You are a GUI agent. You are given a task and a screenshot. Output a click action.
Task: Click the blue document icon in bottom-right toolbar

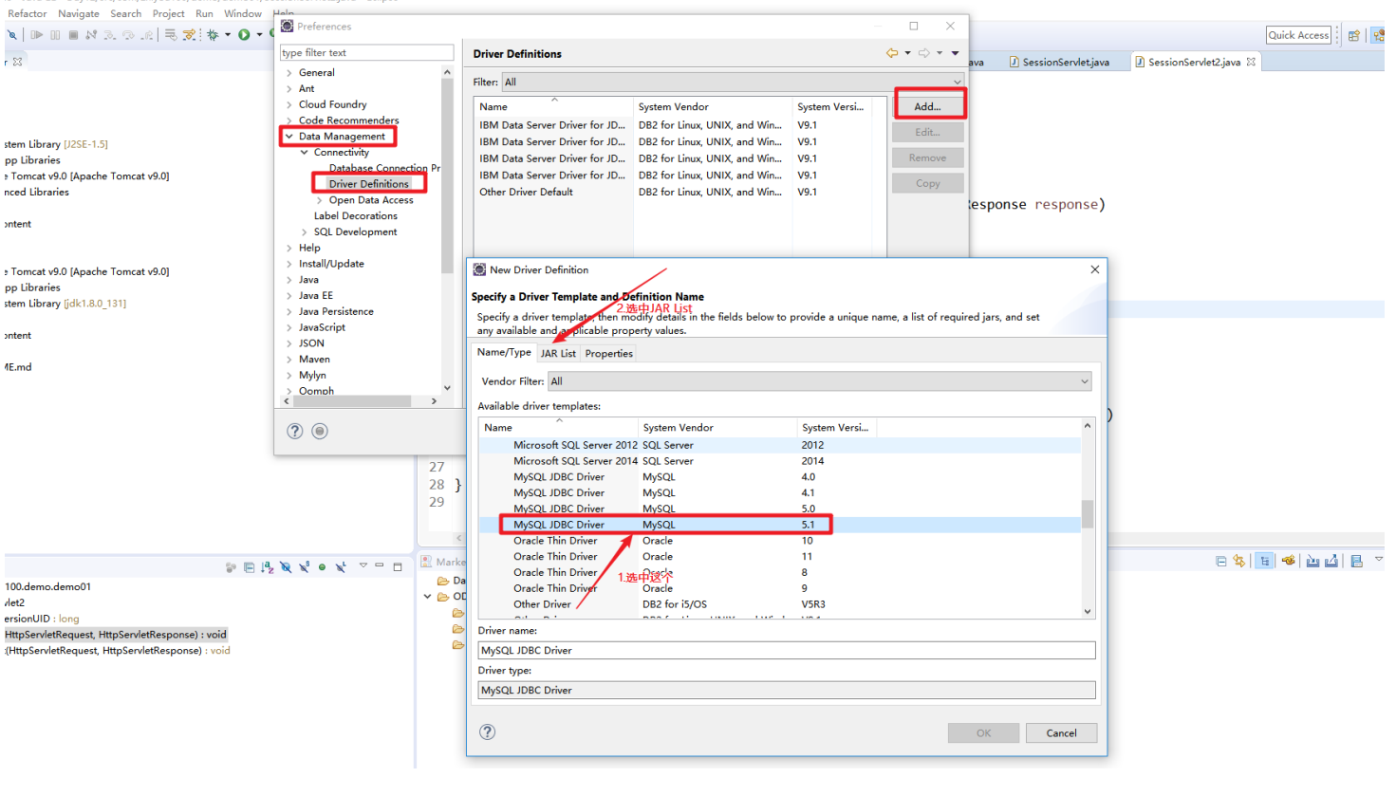click(1357, 562)
